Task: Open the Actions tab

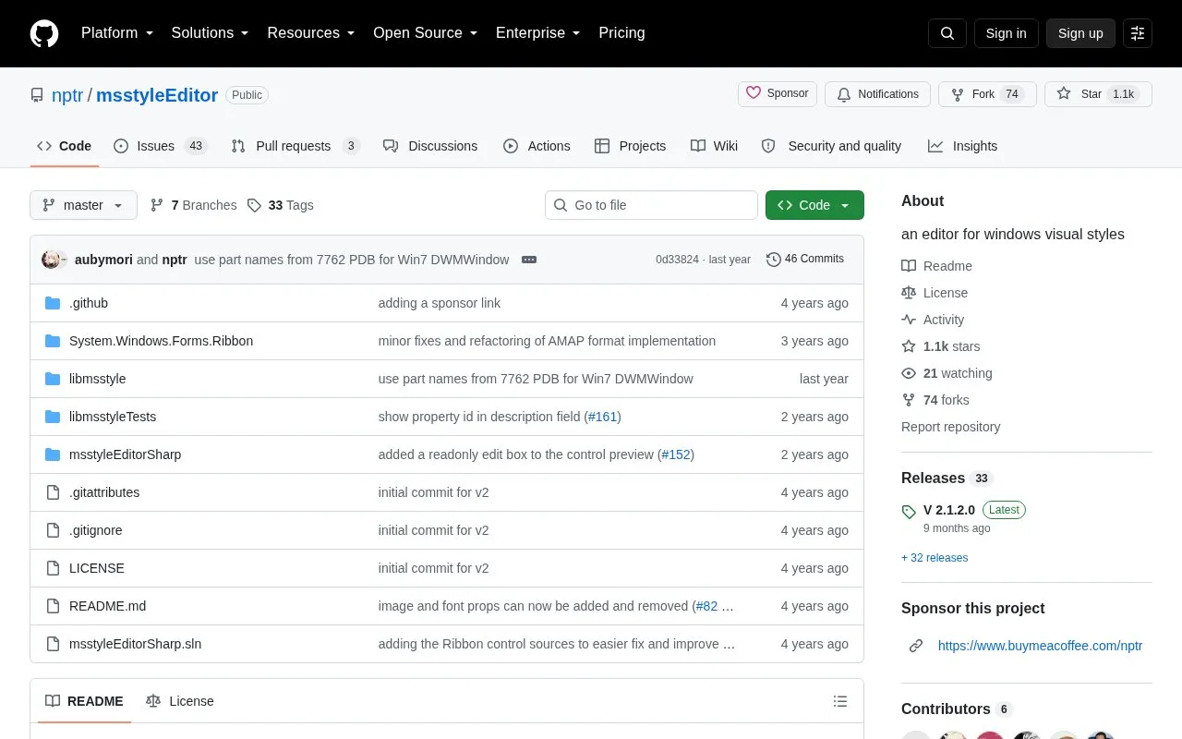Action: point(537,146)
